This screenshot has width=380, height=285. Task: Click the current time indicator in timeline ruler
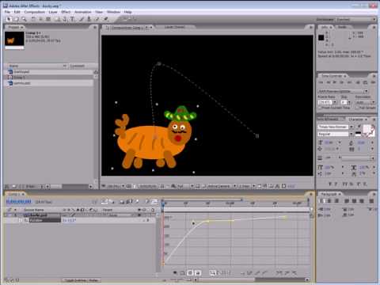[163, 203]
